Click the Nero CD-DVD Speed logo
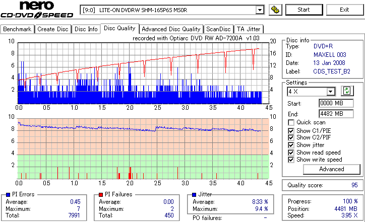This screenshot has height=222, width=365. [x=37, y=10]
